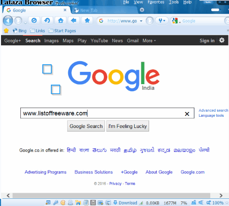Open the Advertising Programs link
The height and width of the screenshot is (206, 229).
pyautogui.click(x=45, y=172)
